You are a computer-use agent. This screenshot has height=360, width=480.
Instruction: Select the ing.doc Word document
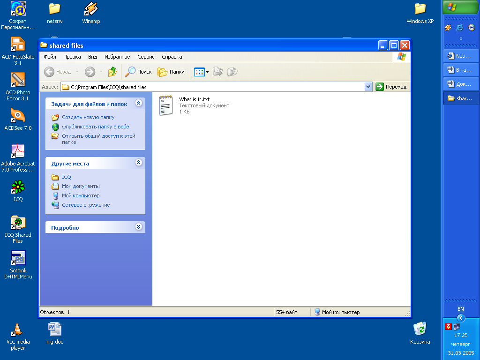pyautogui.click(x=54, y=333)
